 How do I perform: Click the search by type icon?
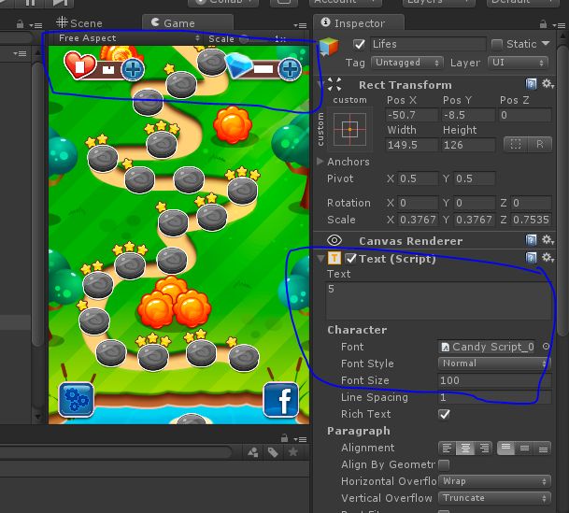pyautogui.click(x=253, y=452)
